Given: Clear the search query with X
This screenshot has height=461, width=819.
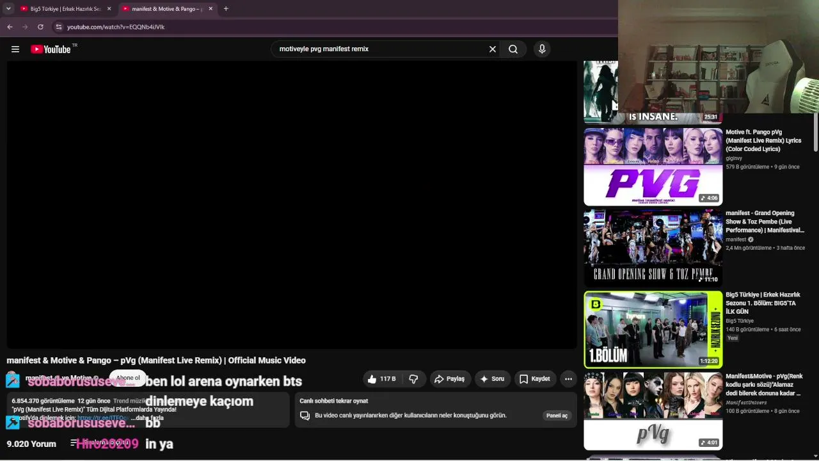Looking at the screenshot, I should coord(493,49).
